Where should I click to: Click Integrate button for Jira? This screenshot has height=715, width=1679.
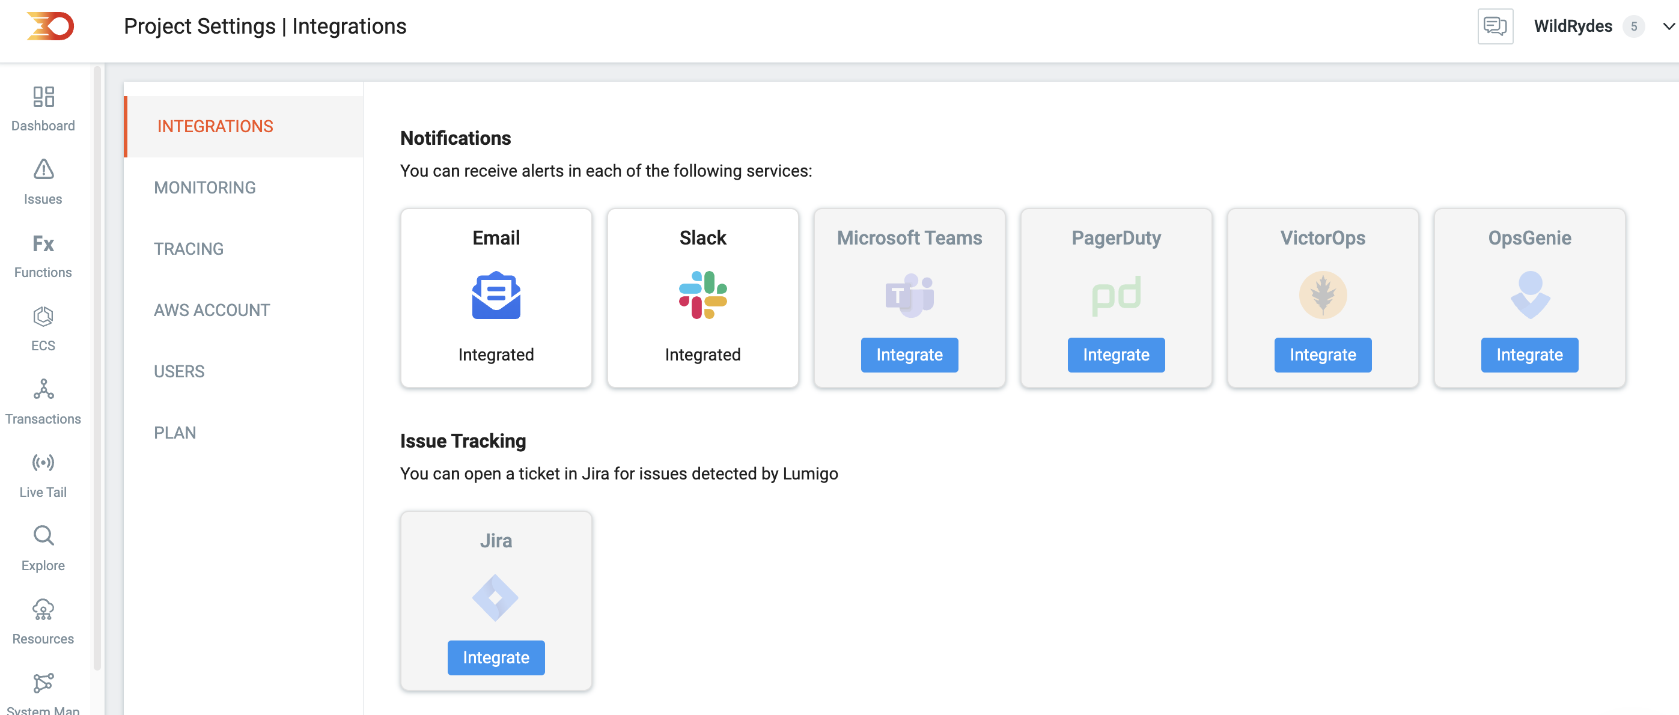496,658
